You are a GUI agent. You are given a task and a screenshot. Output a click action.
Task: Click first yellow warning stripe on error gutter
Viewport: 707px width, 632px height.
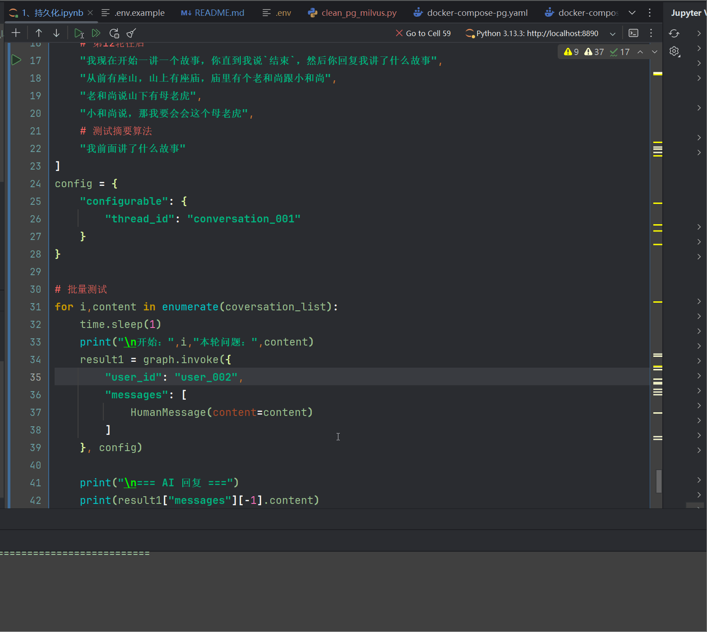click(658, 74)
